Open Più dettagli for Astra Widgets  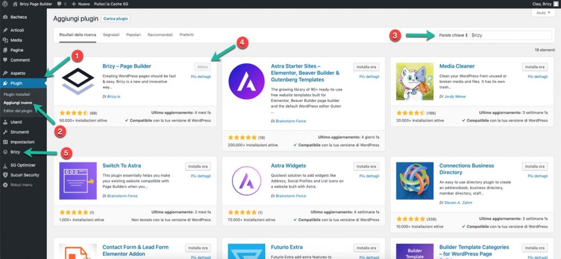[369, 176]
